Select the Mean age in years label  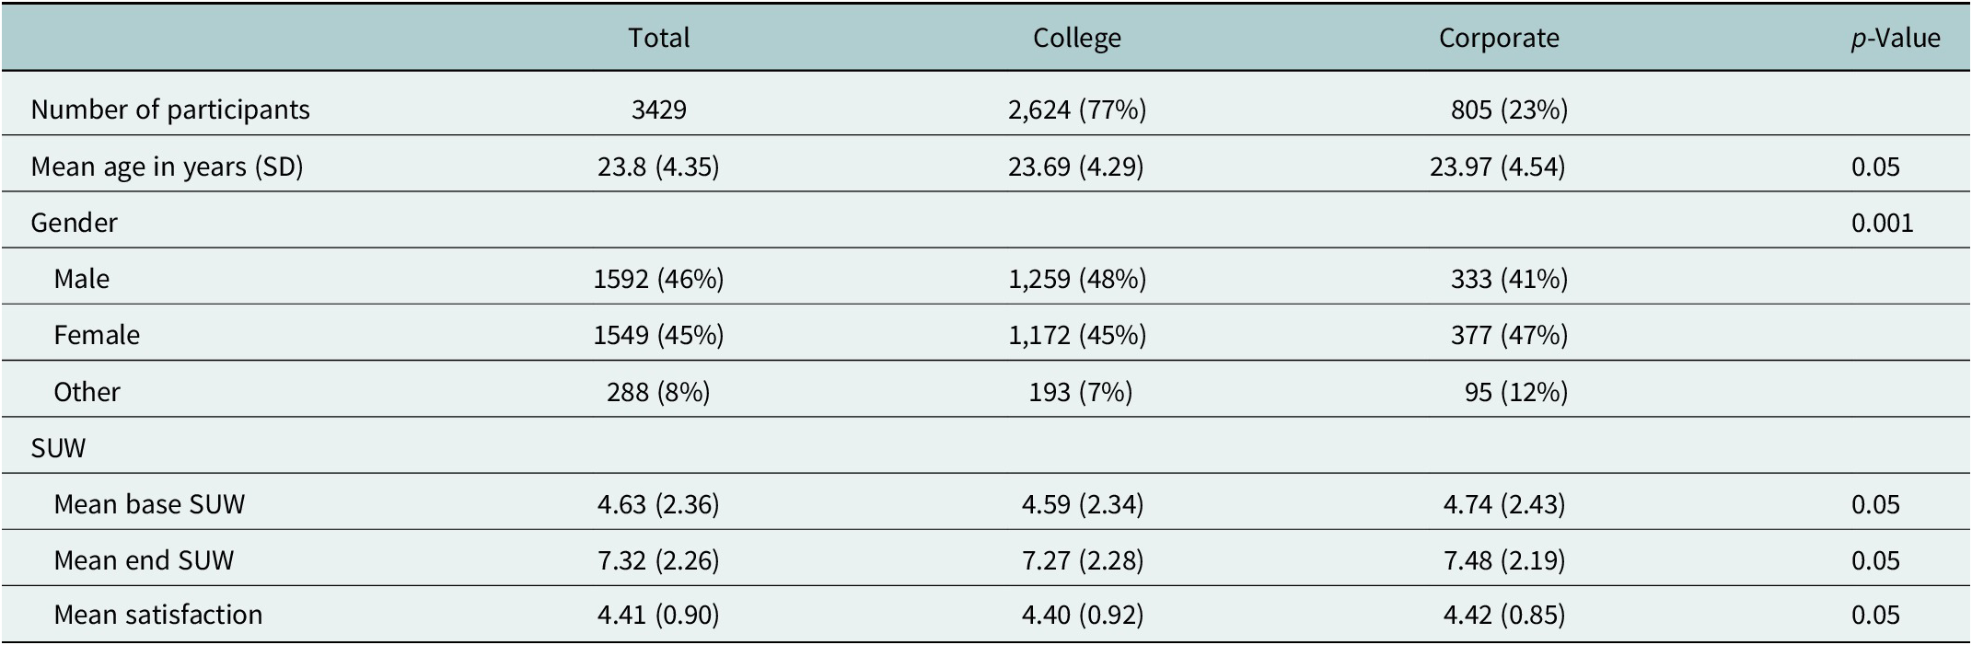click(x=167, y=167)
